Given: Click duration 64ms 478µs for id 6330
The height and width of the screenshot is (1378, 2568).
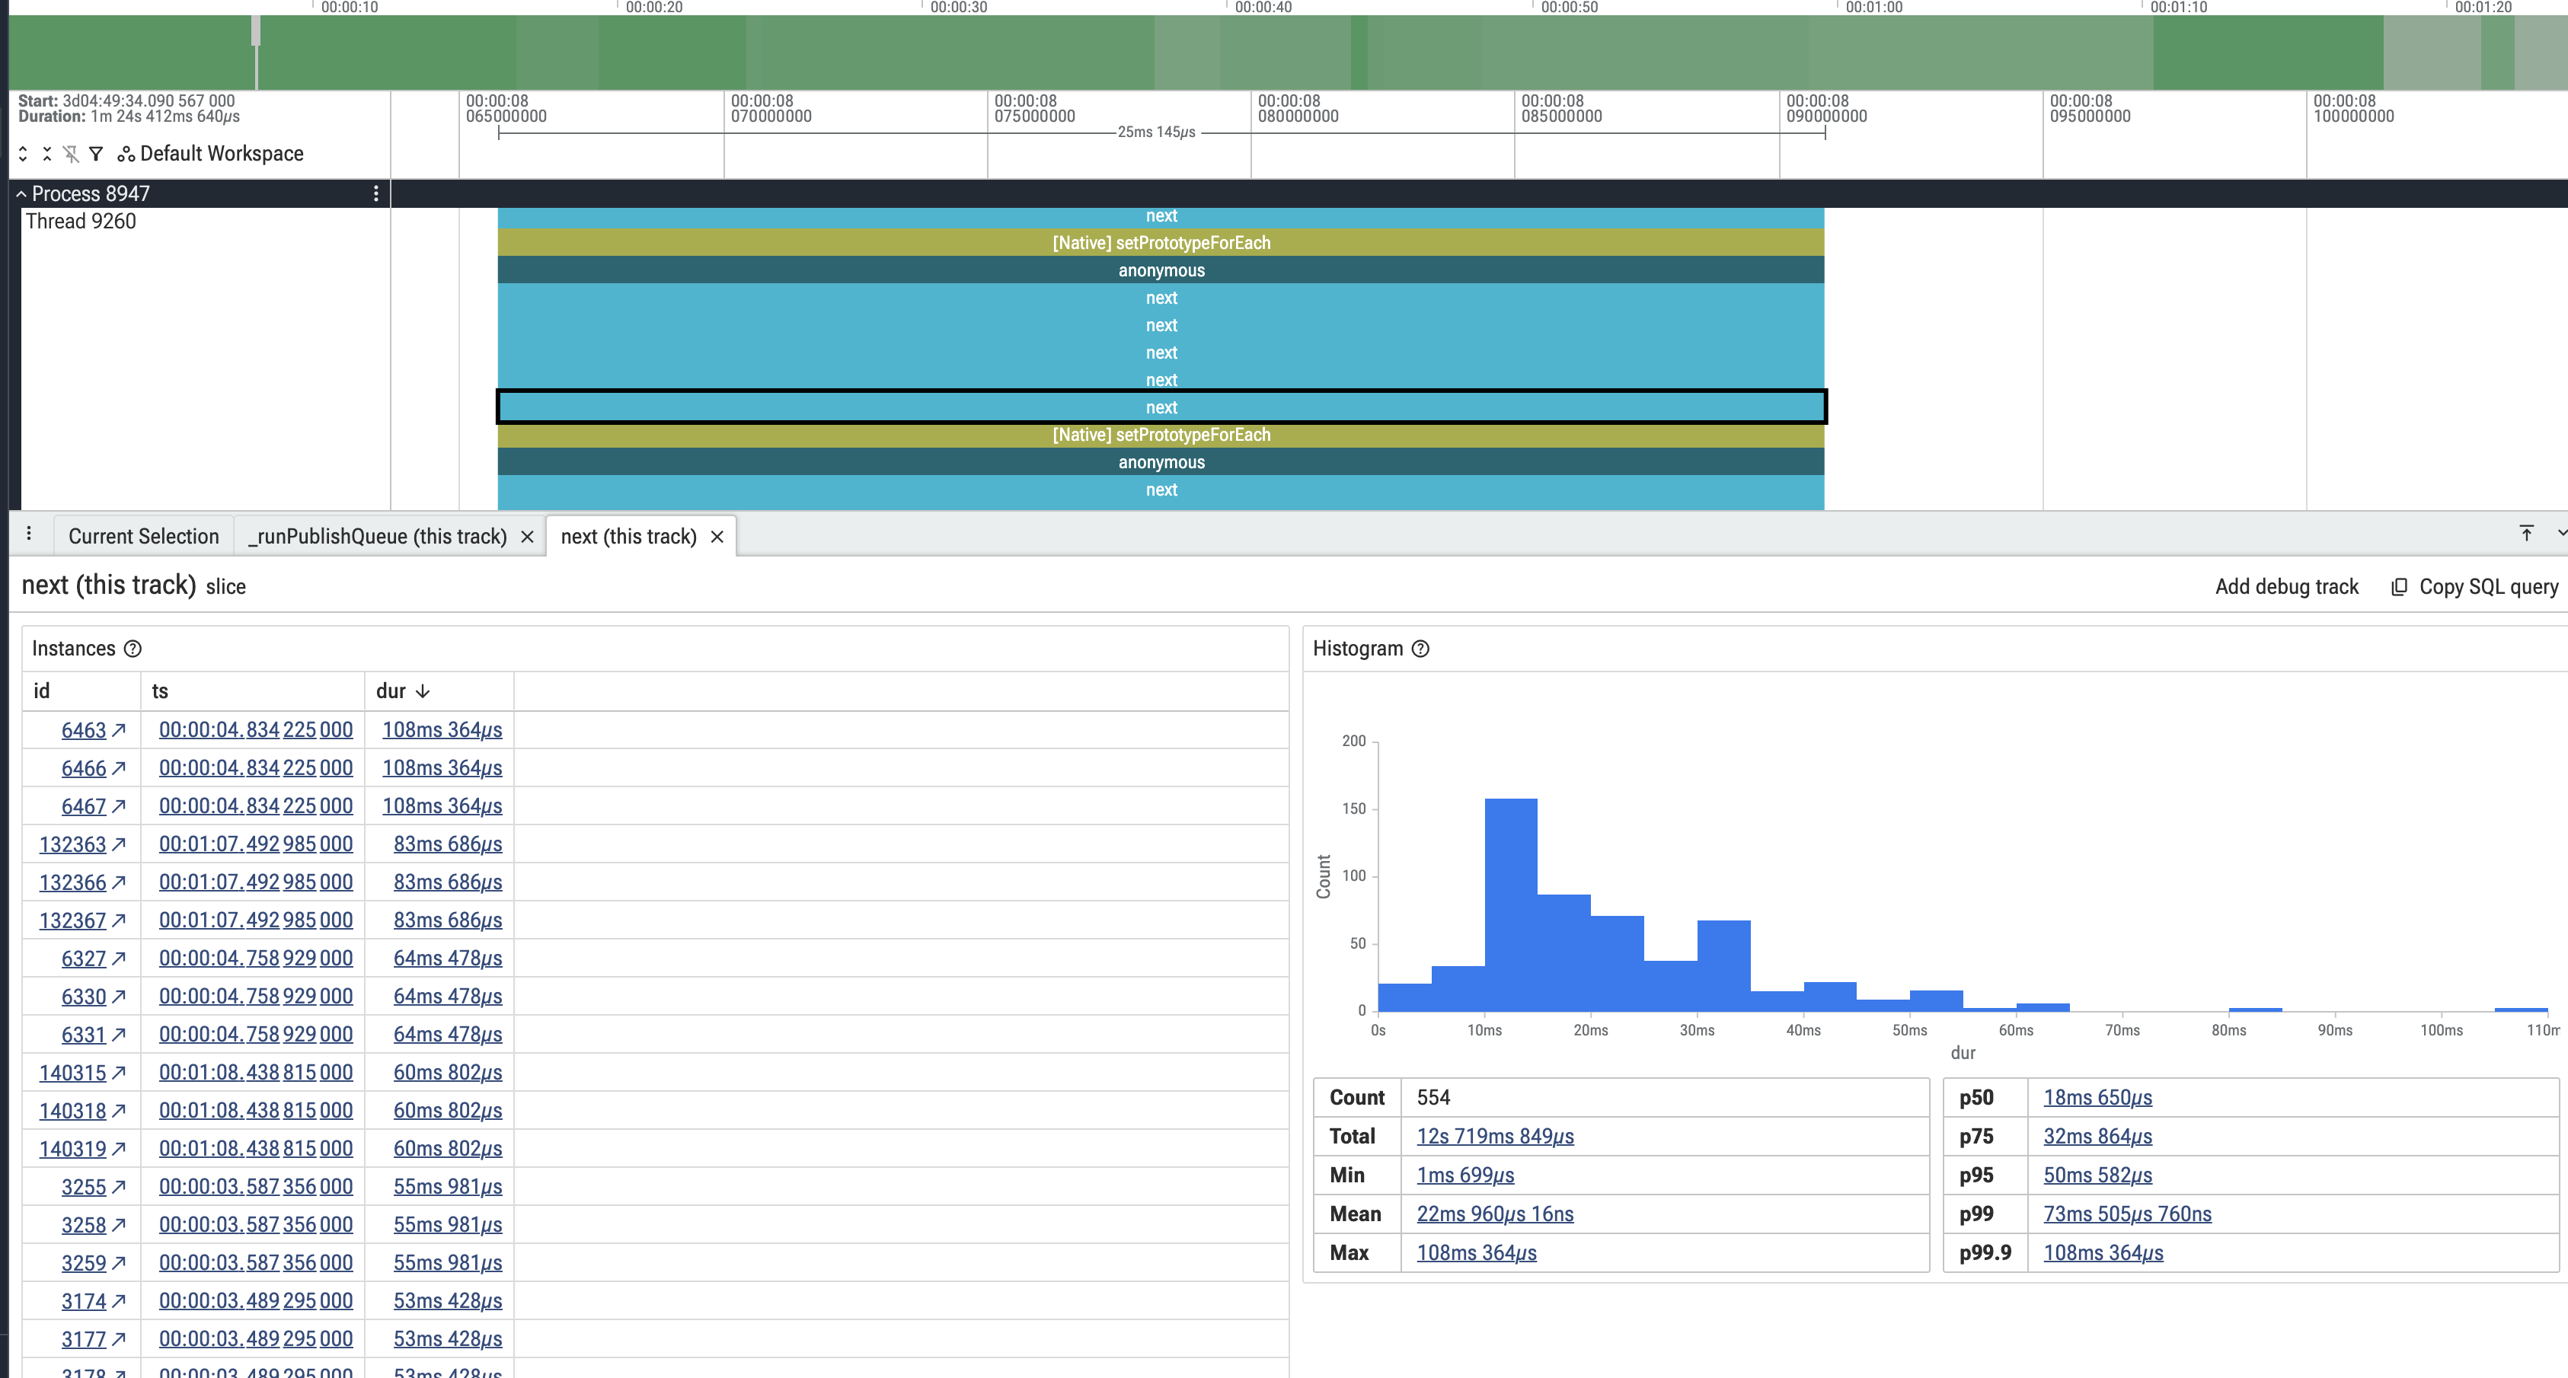Looking at the screenshot, I should tap(448, 997).
